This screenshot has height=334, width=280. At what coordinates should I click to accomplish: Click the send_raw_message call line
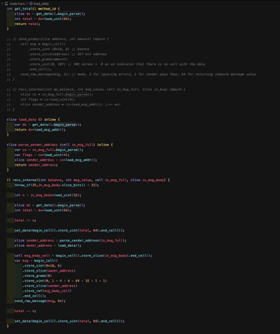click(x=40, y=301)
